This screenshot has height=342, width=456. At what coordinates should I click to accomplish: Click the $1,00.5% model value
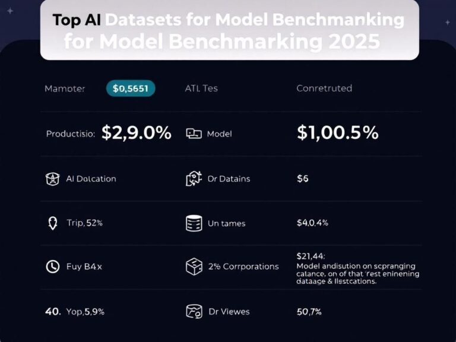(337, 133)
